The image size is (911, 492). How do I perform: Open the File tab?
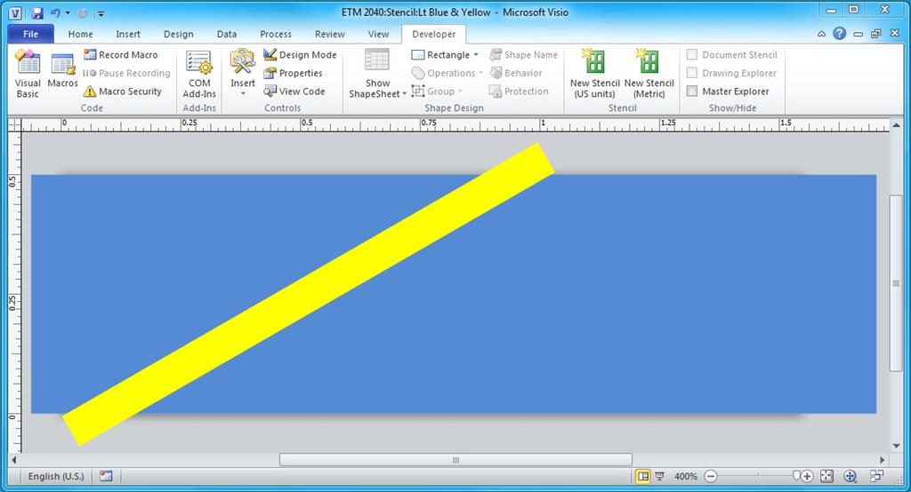pyautogui.click(x=31, y=34)
